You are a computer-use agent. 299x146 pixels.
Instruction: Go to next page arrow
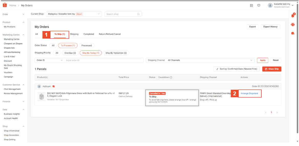click(x=277, y=113)
